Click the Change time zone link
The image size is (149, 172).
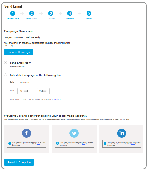58,99
